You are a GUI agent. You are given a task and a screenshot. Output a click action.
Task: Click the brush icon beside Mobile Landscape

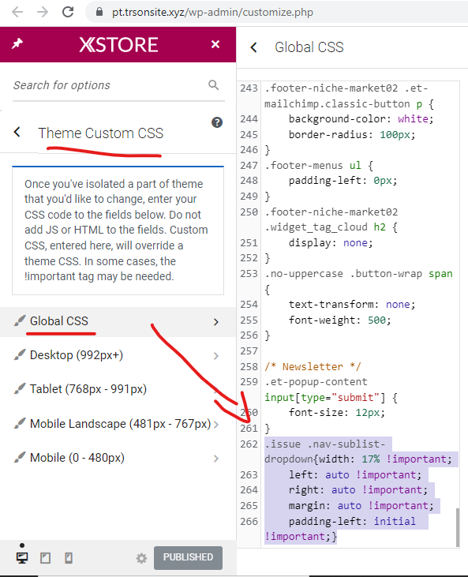coord(20,423)
